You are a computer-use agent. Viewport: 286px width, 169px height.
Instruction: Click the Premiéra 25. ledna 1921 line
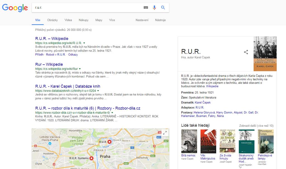point(197,92)
